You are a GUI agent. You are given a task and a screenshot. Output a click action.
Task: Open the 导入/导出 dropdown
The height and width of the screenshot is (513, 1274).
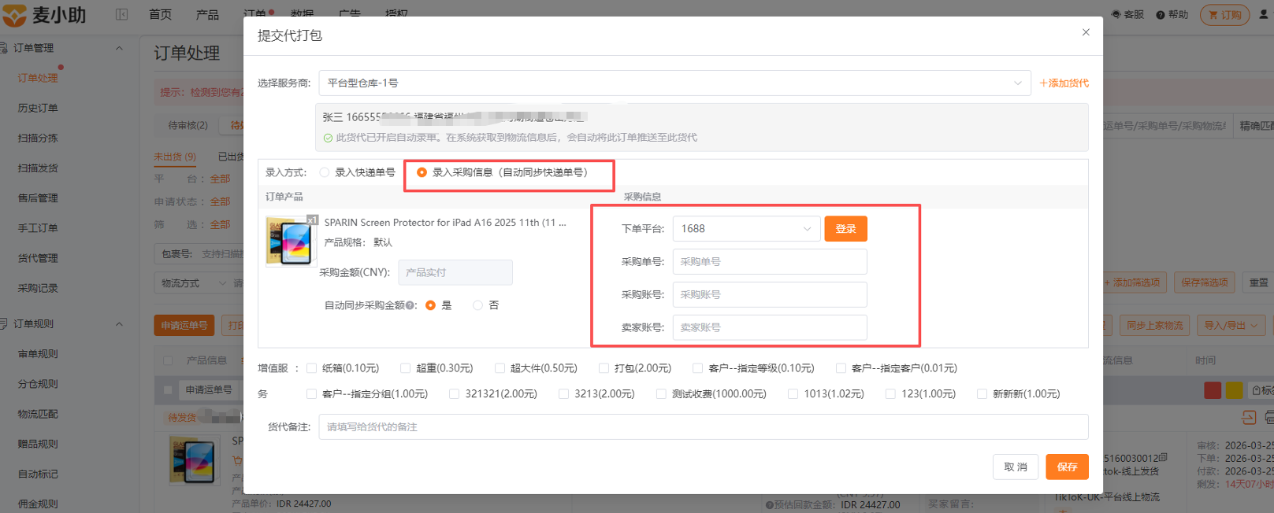pyautogui.click(x=1231, y=325)
